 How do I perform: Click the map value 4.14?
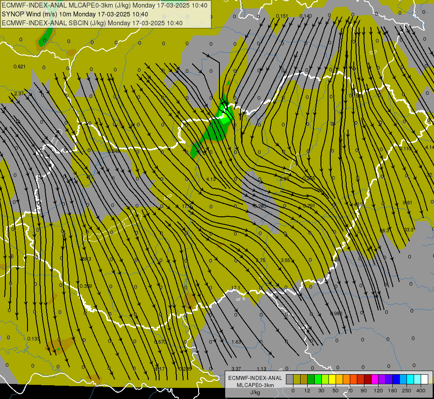pyautogui.click(x=430, y=147)
